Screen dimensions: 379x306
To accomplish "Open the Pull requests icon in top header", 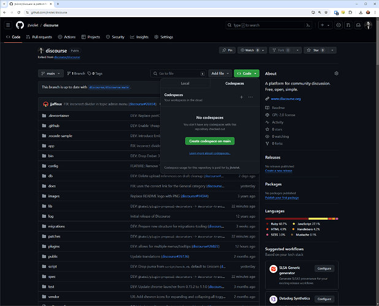I will click(348, 25).
